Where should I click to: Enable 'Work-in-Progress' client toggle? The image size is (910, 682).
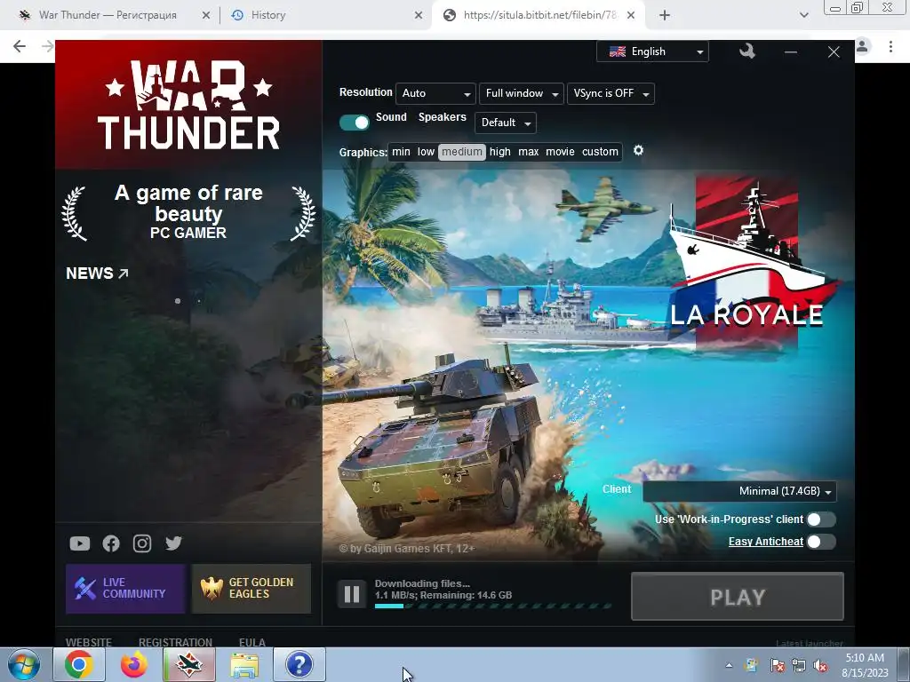[821, 519]
